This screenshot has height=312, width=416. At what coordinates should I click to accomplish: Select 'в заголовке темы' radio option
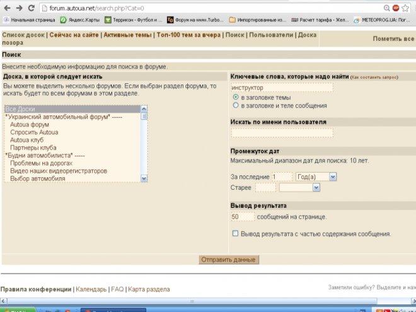tap(236, 98)
